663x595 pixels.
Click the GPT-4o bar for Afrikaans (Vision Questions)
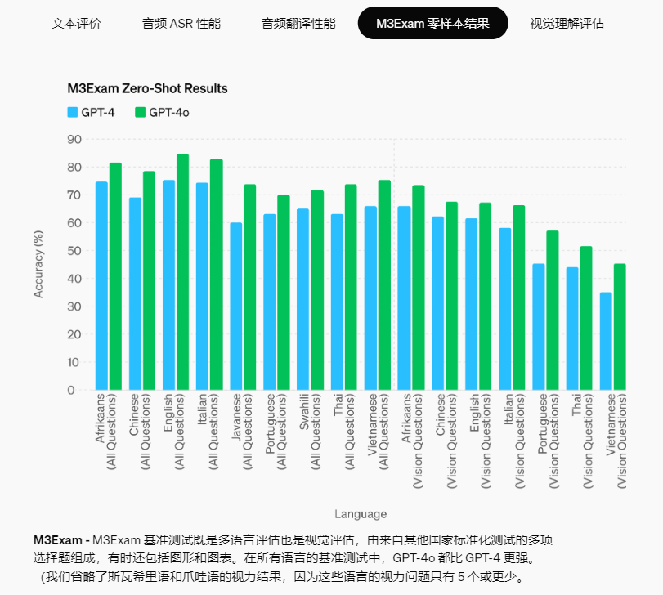coord(419,288)
